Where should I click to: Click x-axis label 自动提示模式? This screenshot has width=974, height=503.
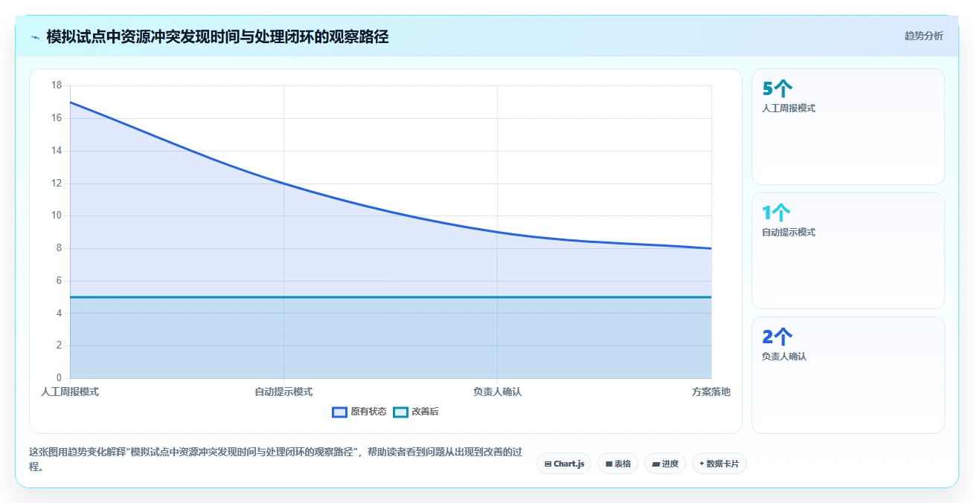coord(283,392)
